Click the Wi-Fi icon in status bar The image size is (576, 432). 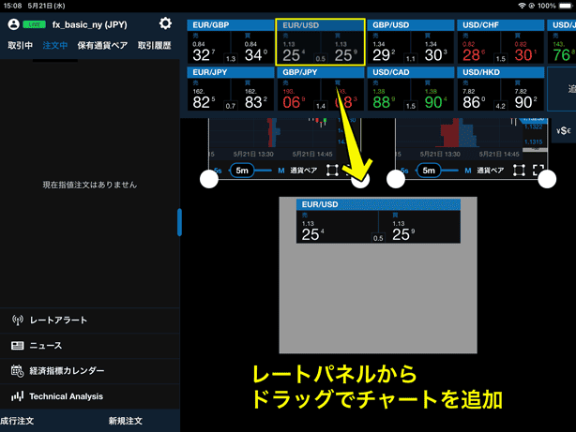click(522, 6)
